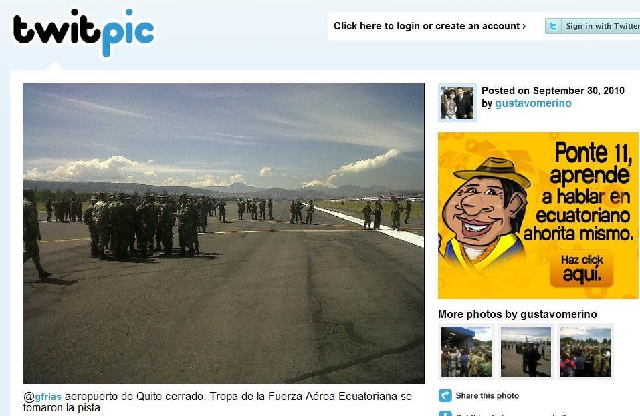
Task: Click the blue icon below the Share icon
Action: [445, 413]
